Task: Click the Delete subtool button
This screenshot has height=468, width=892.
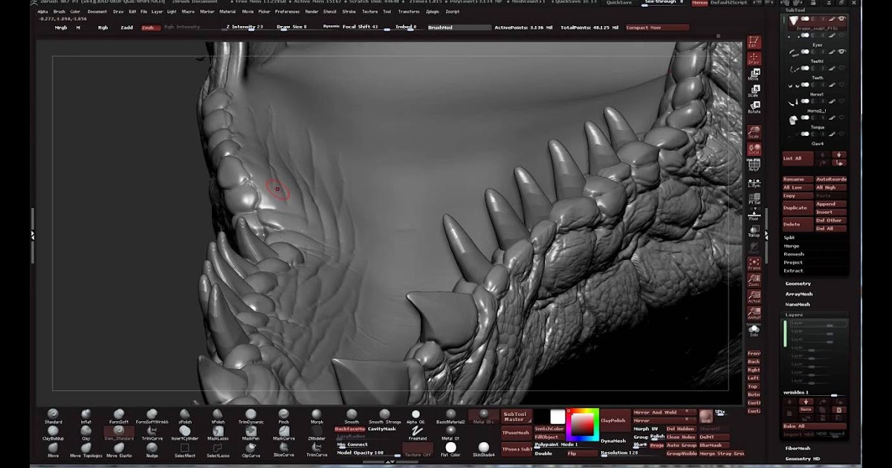Action: (798, 224)
